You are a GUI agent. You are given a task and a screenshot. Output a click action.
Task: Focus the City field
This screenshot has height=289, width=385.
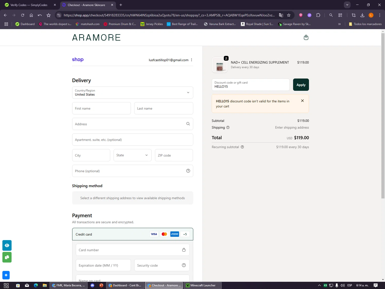pyautogui.click(x=91, y=155)
